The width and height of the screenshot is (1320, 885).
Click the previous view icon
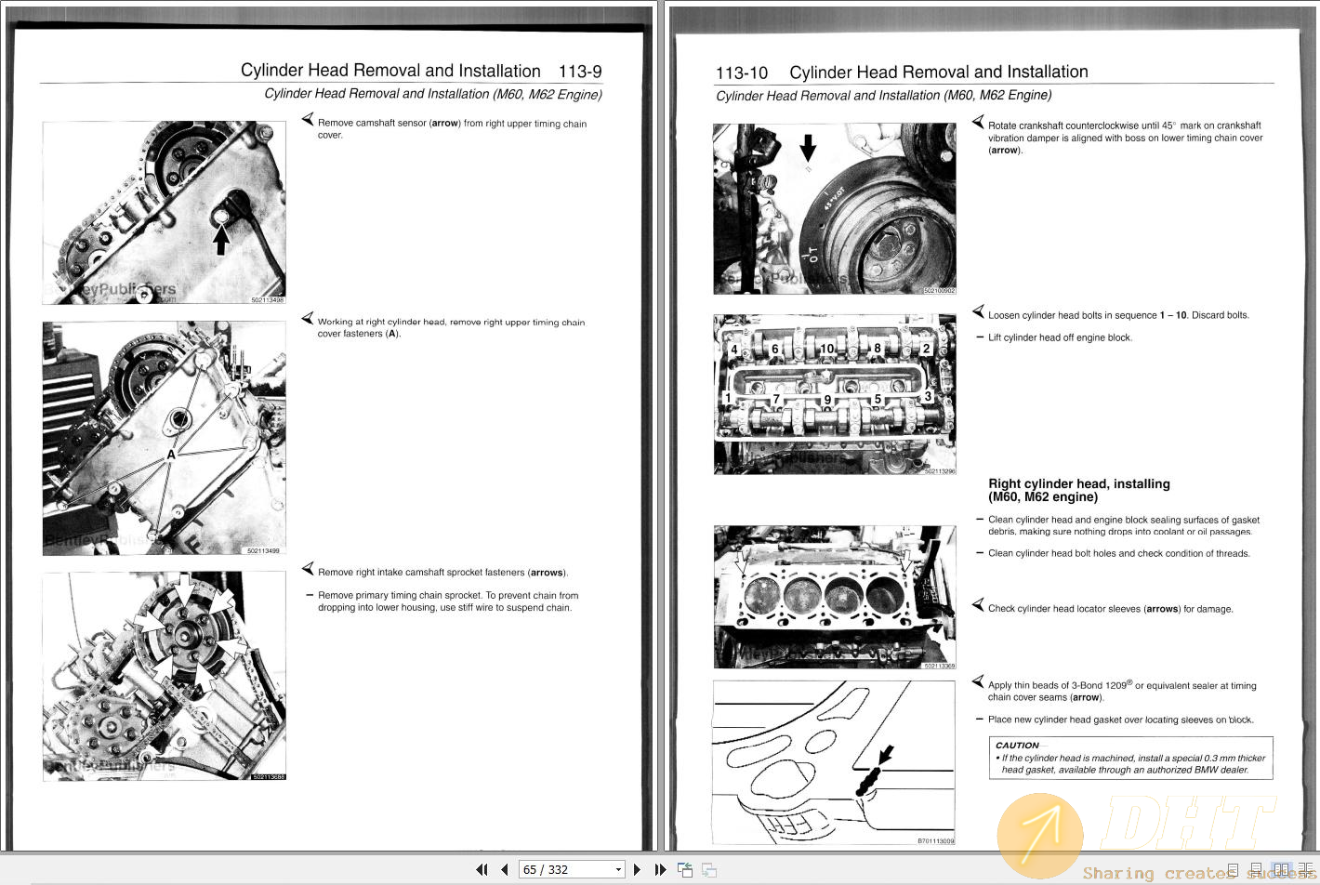[x=685, y=870]
